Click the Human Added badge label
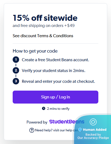 (x=95, y=130)
